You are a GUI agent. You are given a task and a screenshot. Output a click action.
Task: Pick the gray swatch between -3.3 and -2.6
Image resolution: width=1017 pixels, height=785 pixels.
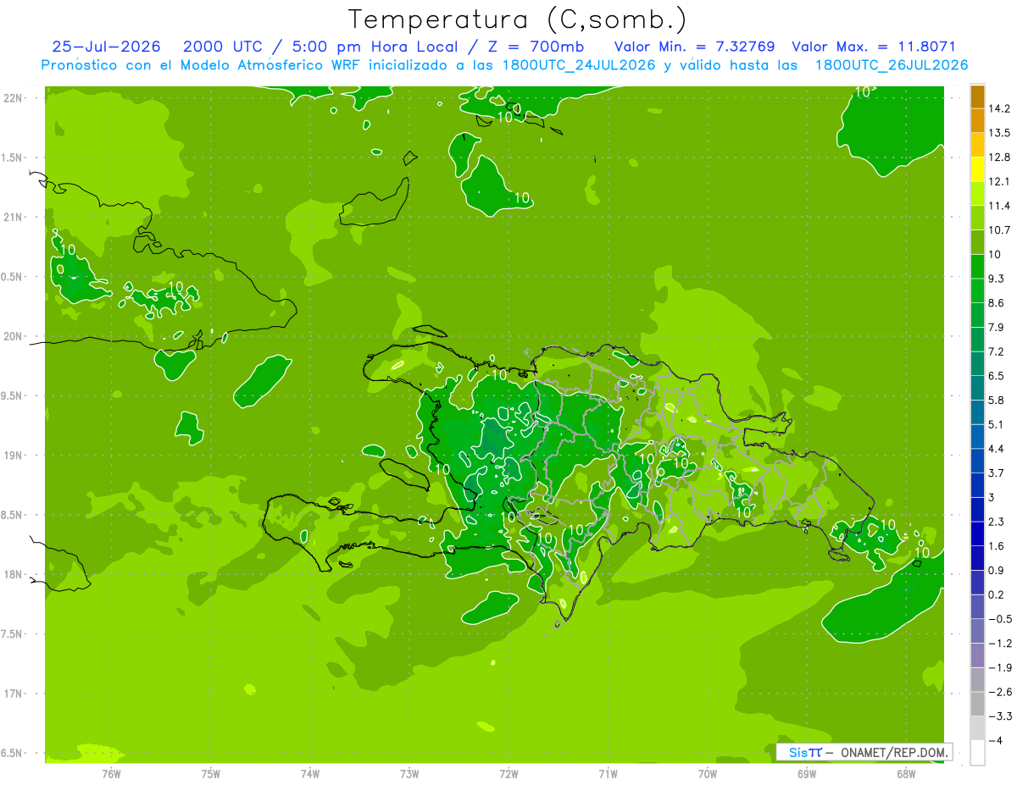tap(977, 704)
